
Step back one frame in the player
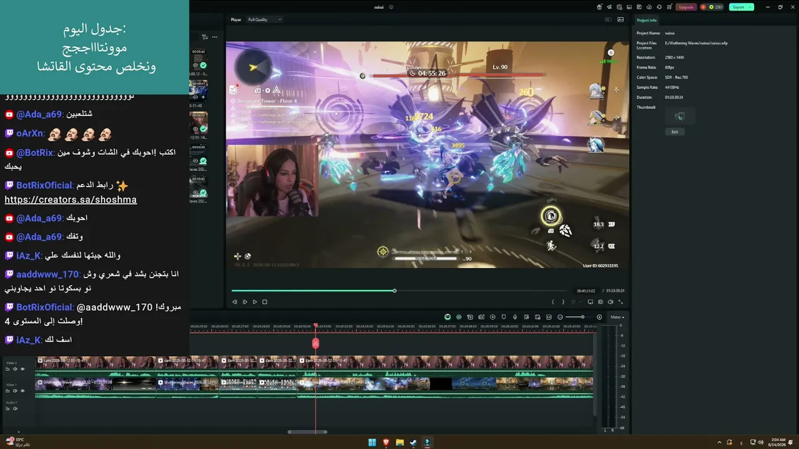[235, 302]
